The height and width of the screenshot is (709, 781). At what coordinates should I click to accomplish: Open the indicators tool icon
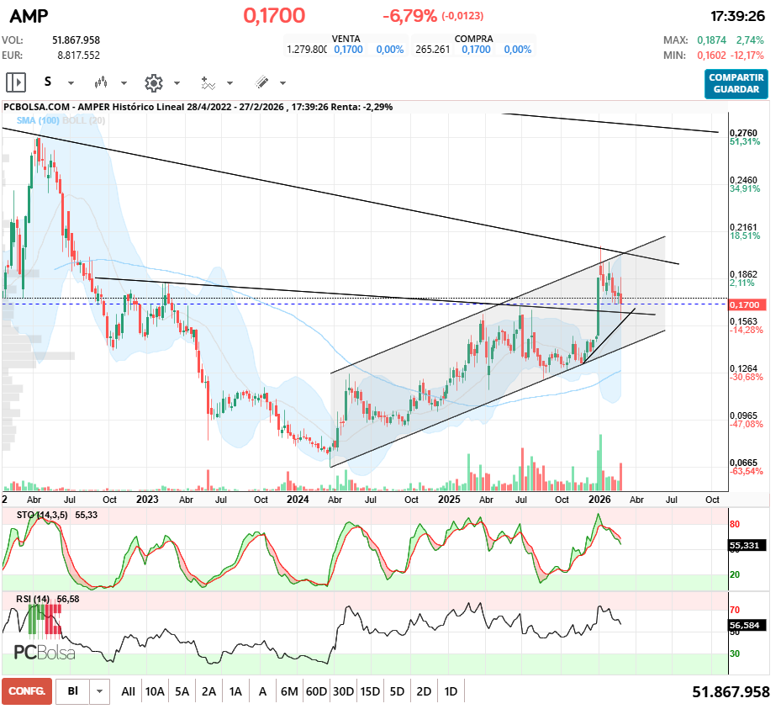[208, 82]
